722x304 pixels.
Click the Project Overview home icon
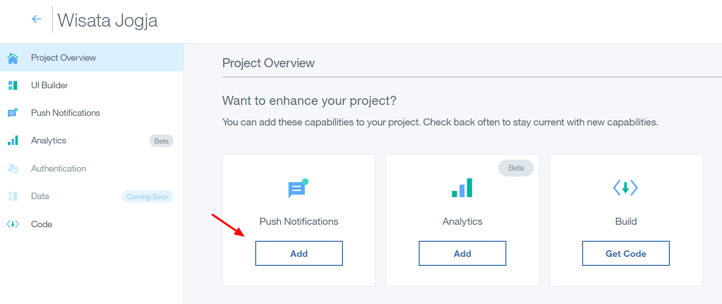13,58
